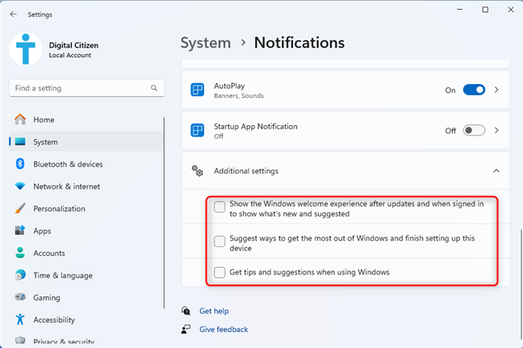Screen dimensions: 523x348
Task: Maximize the Settings window
Action: (x=485, y=10)
